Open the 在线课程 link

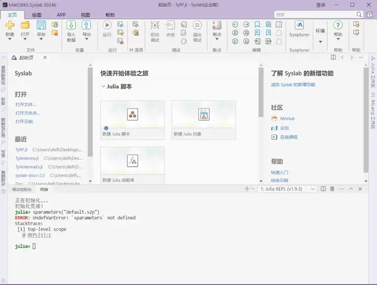[x=289, y=137]
